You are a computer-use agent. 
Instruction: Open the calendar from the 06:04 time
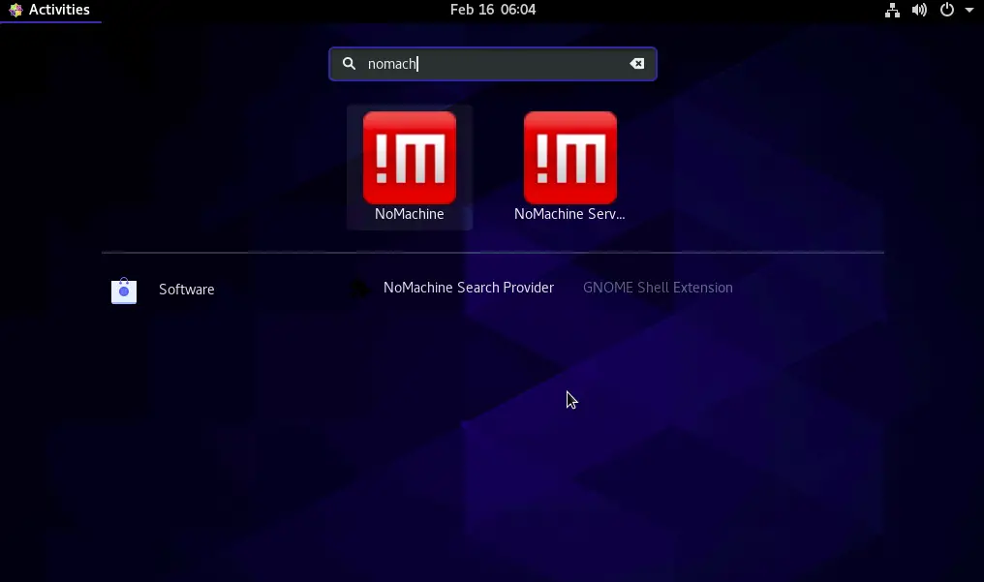518,10
